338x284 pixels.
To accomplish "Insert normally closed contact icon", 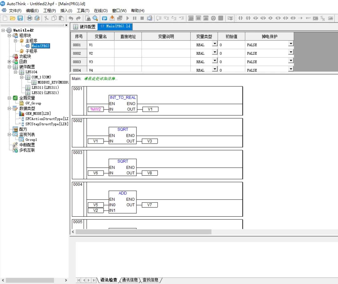I will pyautogui.click(x=248, y=18).
